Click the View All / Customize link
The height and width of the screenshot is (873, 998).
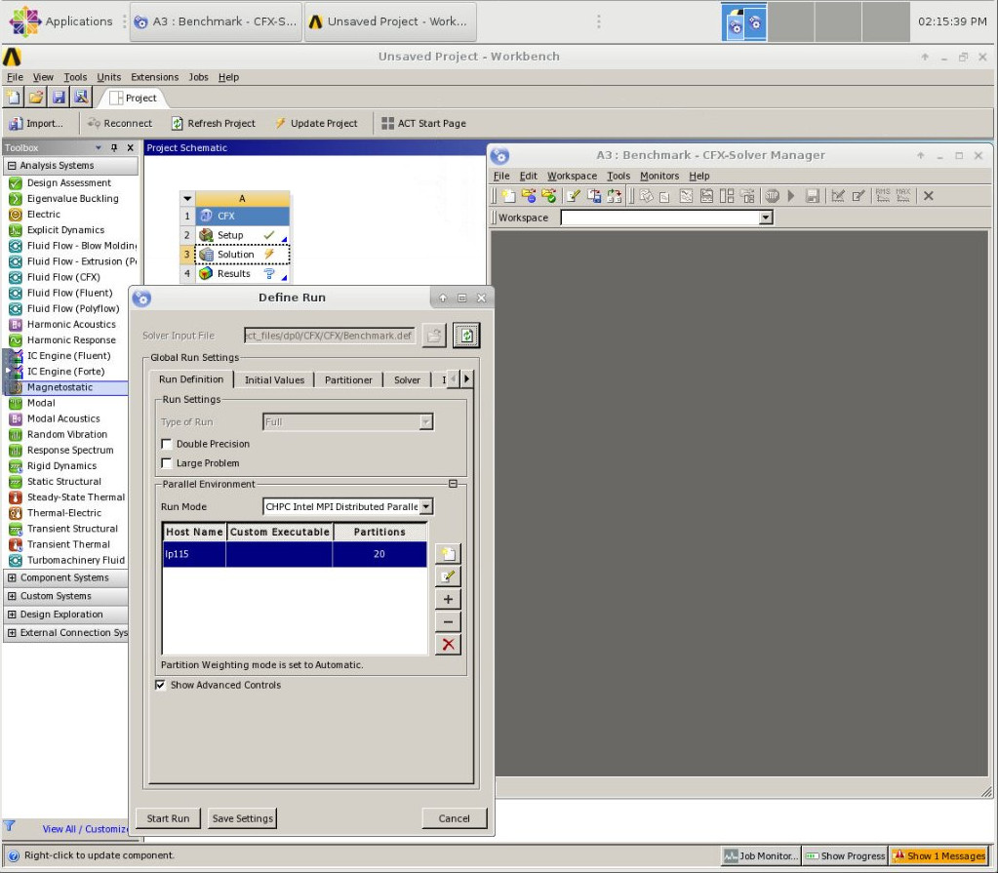85,829
